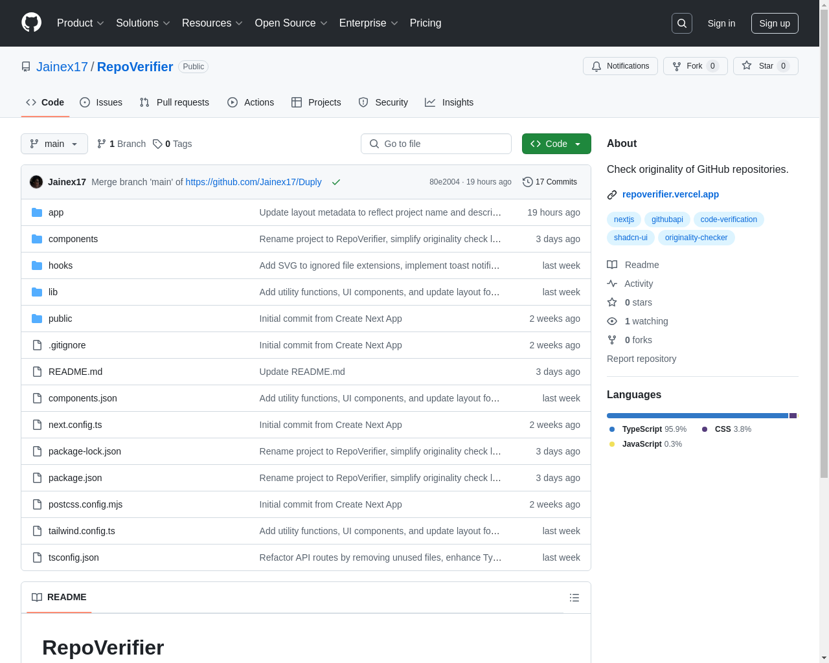Open the GitHub logo homepage
Viewport: 829px width, 663px height.
(32, 23)
